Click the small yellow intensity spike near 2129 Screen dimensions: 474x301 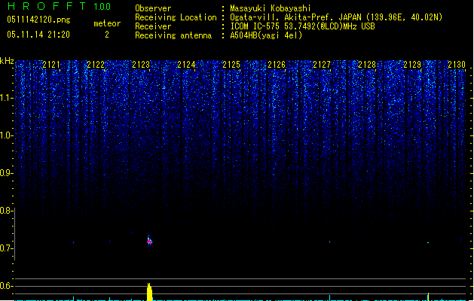coord(428,296)
